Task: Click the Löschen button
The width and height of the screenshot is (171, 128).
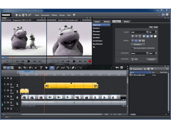Action: coord(151,59)
